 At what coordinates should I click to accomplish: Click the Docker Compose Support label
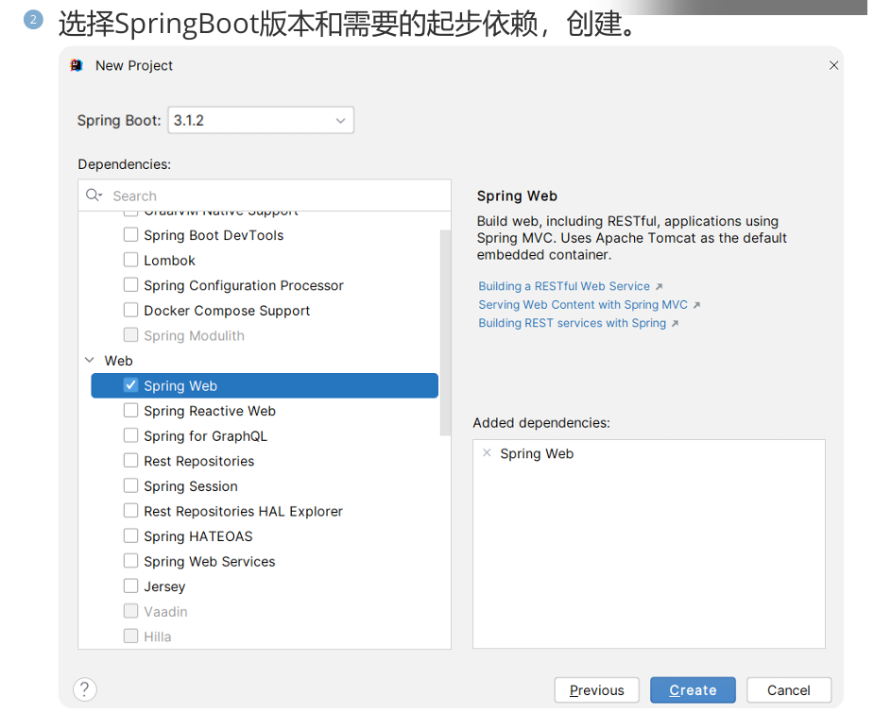227,311
